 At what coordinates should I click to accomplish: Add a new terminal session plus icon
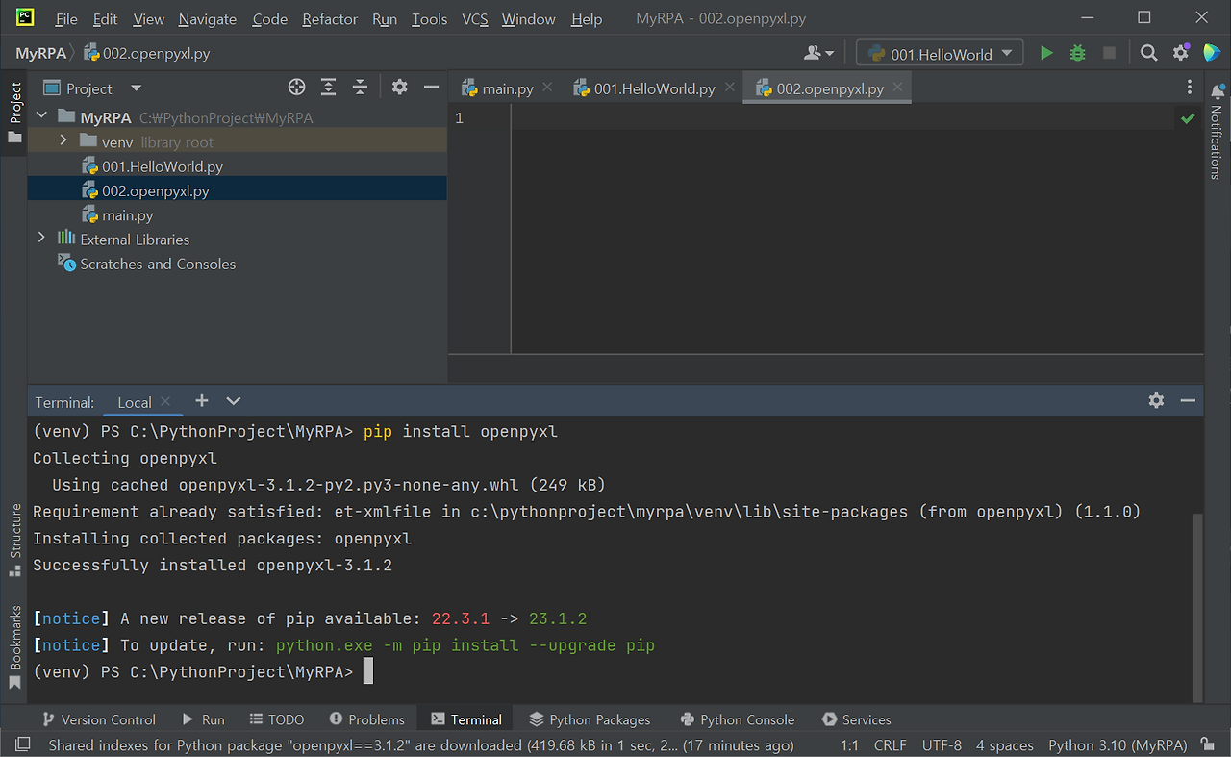pyautogui.click(x=202, y=401)
